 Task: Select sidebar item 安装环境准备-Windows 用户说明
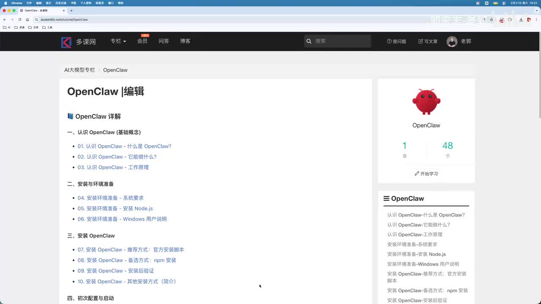[x=423, y=264]
